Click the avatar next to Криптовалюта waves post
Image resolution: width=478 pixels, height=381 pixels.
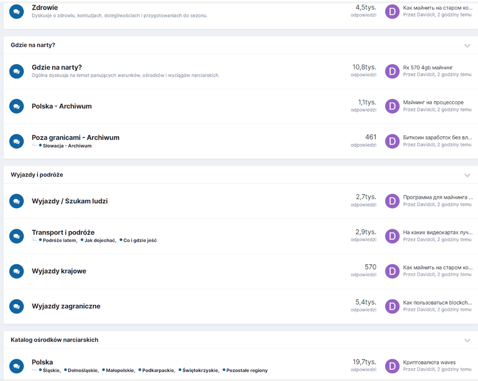392,366
